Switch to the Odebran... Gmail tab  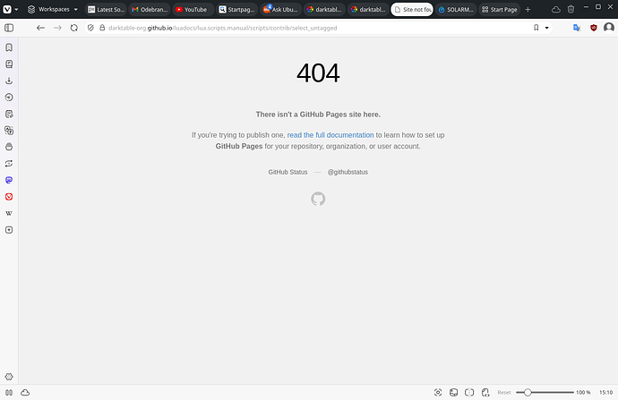150,10
